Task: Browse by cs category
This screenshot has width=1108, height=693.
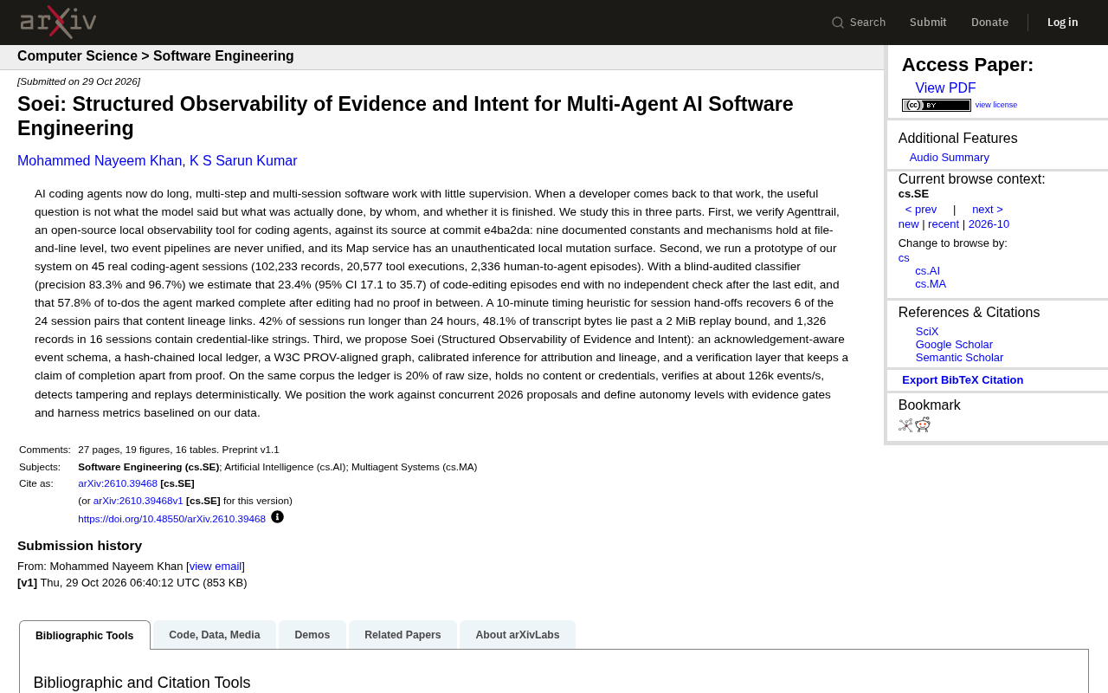Action: tap(904, 258)
